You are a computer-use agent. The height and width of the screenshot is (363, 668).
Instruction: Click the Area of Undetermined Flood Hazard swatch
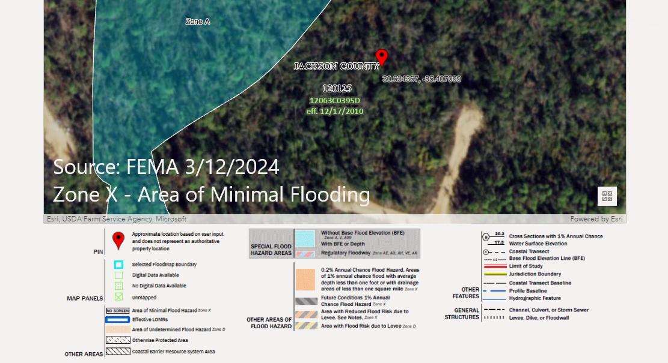(118, 329)
